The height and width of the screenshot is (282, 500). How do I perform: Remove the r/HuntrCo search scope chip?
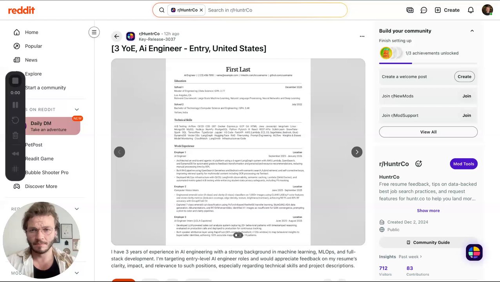[201, 10]
